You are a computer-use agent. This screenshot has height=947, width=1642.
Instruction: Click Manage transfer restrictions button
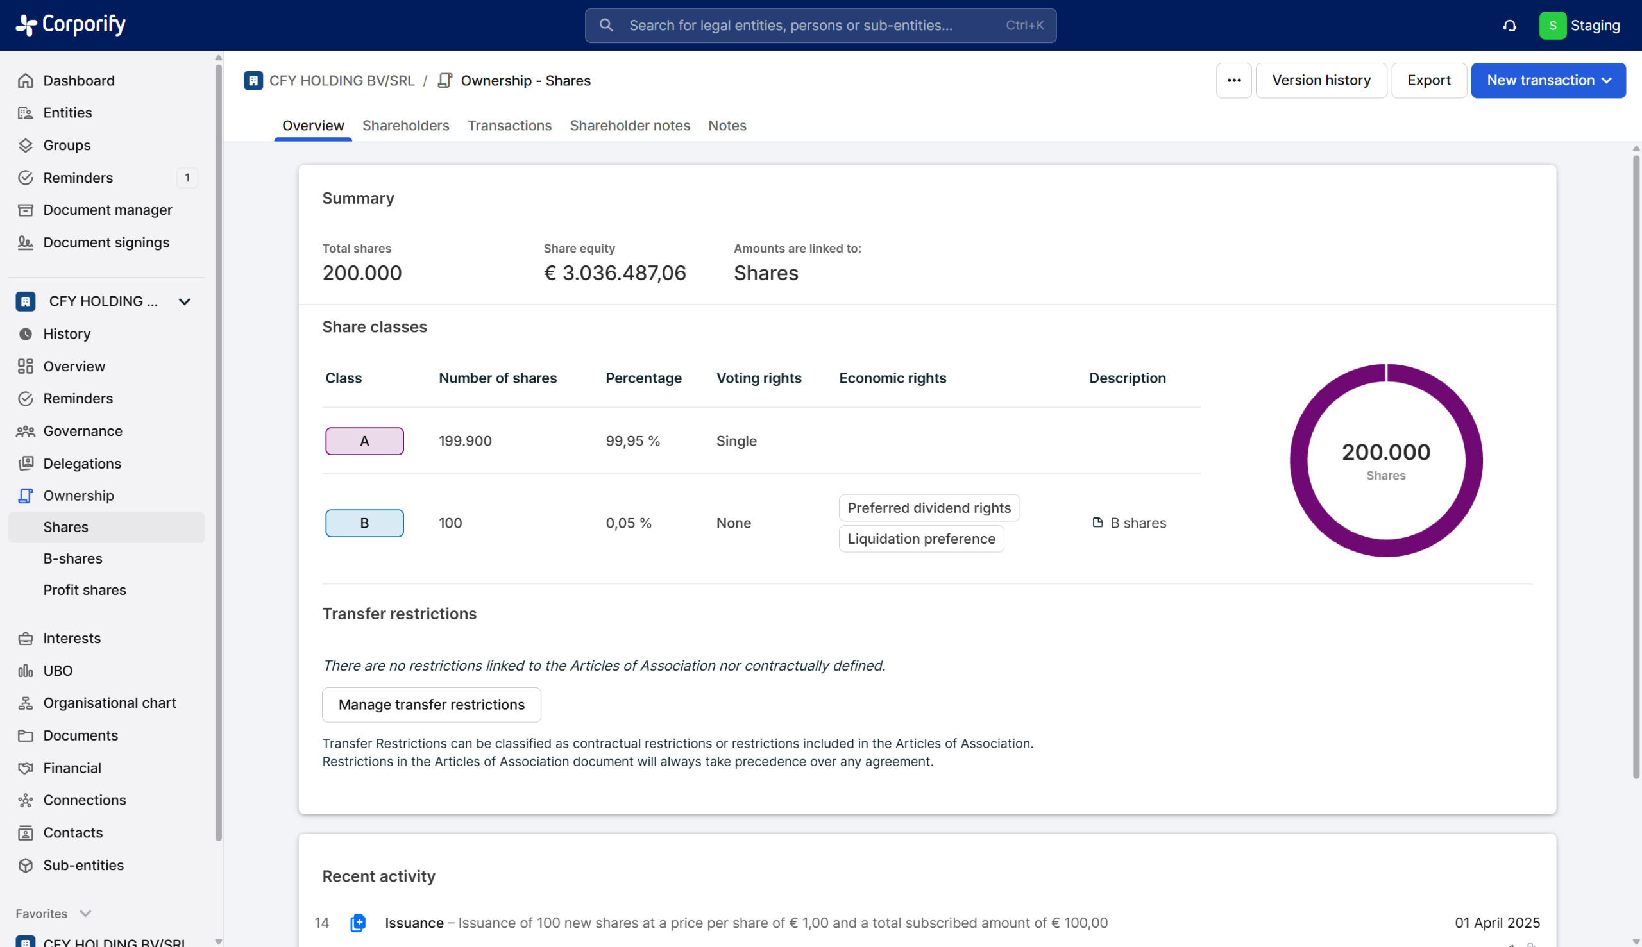tap(430, 705)
